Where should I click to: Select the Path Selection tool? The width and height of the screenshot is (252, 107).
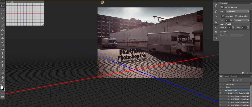[3, 69]
